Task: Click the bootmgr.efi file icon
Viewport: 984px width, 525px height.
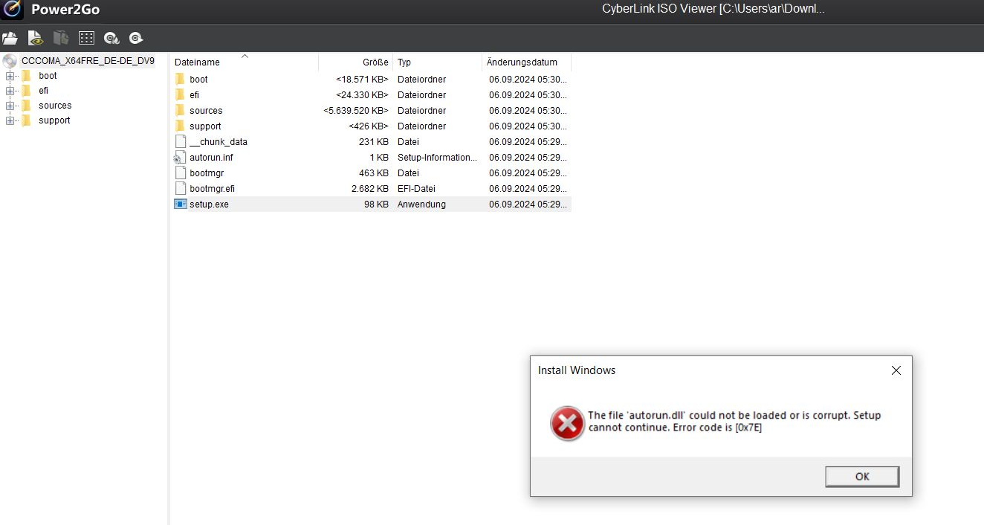Action: point(181,188)
